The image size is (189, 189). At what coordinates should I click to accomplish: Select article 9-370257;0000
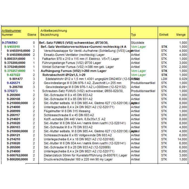coord(15,71)
